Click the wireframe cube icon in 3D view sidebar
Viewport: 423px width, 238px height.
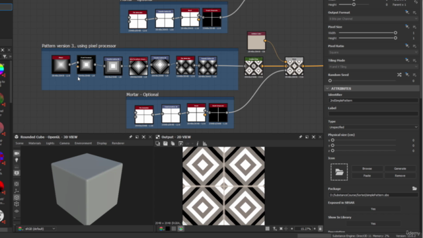pyautogui.click(x=17, y=204)
